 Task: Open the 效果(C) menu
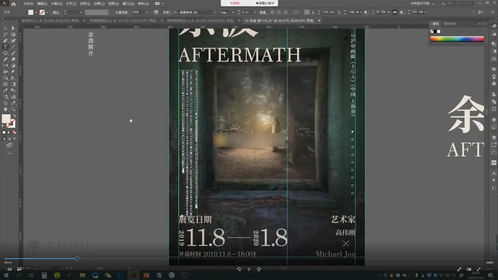click(x=99, y=4)
